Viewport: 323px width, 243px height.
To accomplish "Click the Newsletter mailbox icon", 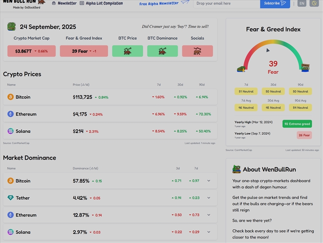I will click(x=54, y=3).
